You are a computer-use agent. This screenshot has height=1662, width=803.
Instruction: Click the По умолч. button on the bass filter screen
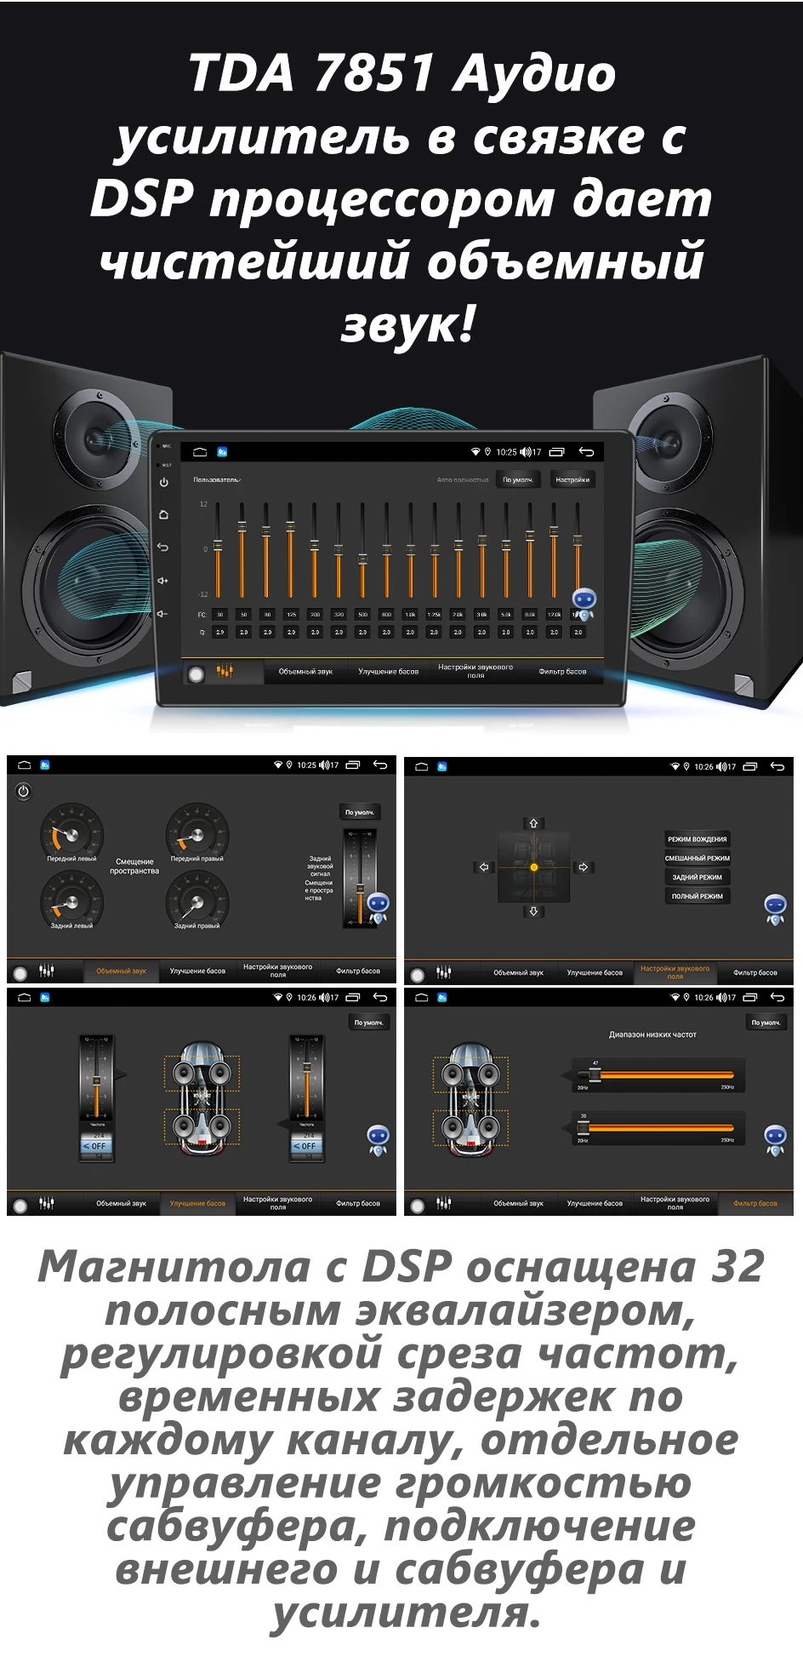pyautogui.click(x=766, y=1022)
